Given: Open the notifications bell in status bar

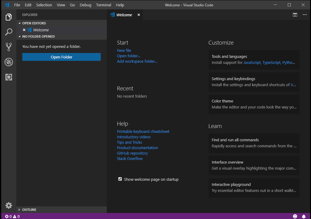Looking at the screenshot, I should (304, 216).
